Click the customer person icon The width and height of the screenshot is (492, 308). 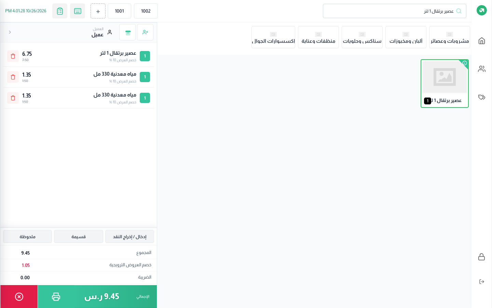(110, 32)
